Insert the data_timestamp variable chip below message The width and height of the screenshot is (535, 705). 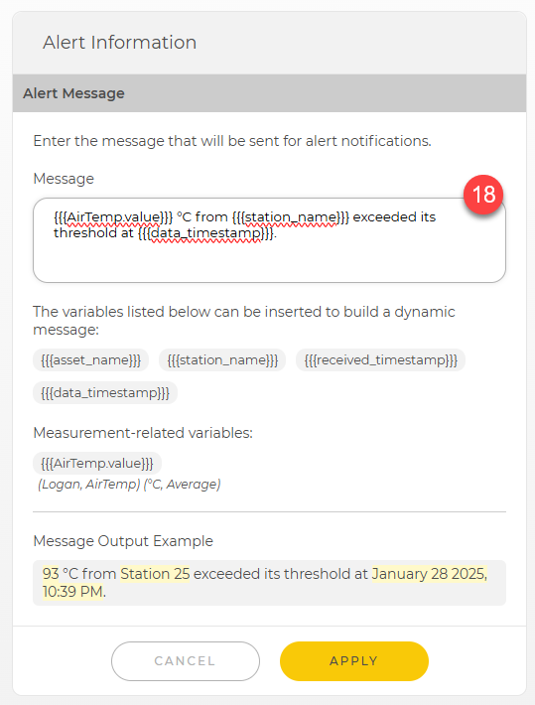pos(105,393)
